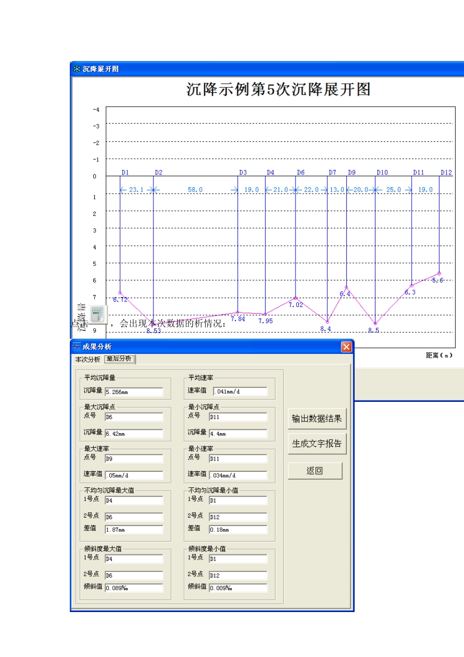Click the 8.4 settlement value at D7
This screenshot has width=464, height=657.
click(x=325, y=329)
